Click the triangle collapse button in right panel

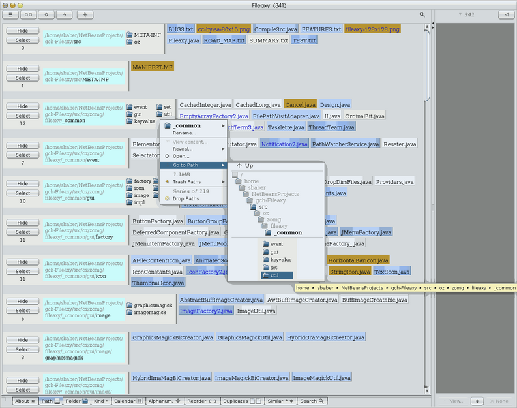point(507,14)
